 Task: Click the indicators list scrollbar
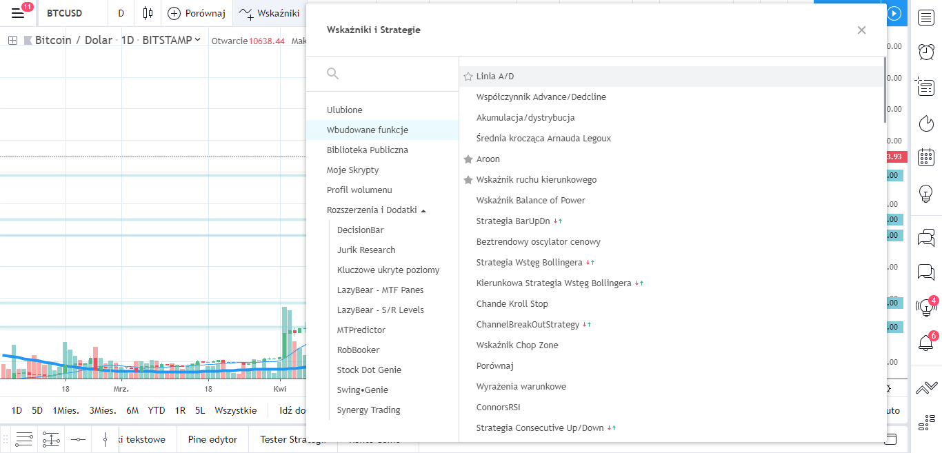[884, 90]
